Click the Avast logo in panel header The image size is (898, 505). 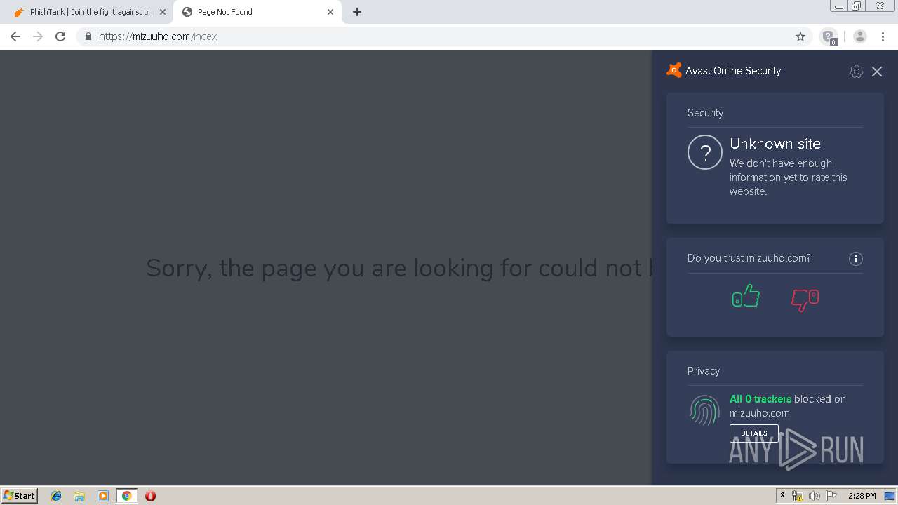(674, 70)
